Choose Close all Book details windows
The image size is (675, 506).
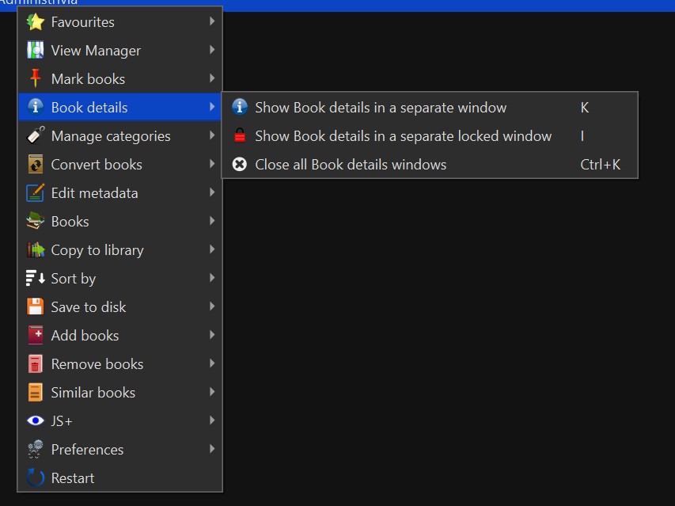pos(351,165)
